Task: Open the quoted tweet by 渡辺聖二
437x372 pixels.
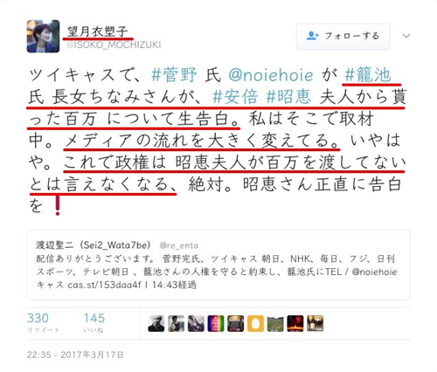Action: pyautogui.click(x=218, y=265)
